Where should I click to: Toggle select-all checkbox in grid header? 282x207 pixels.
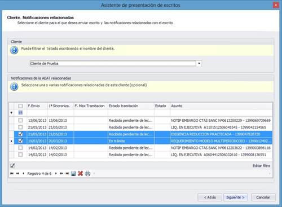20,106
